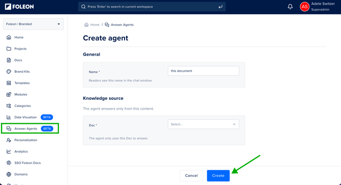Image resolution: width=341 pixels, height=185 pixels.
Task: Click the SSO Foleon Docs icon
Action: [x=9, y=163]
